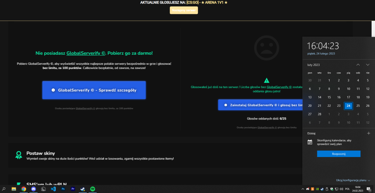This screenshot has width=375, height=193.
Task: Select day 13 in the calendar
Action: (310, 97)
